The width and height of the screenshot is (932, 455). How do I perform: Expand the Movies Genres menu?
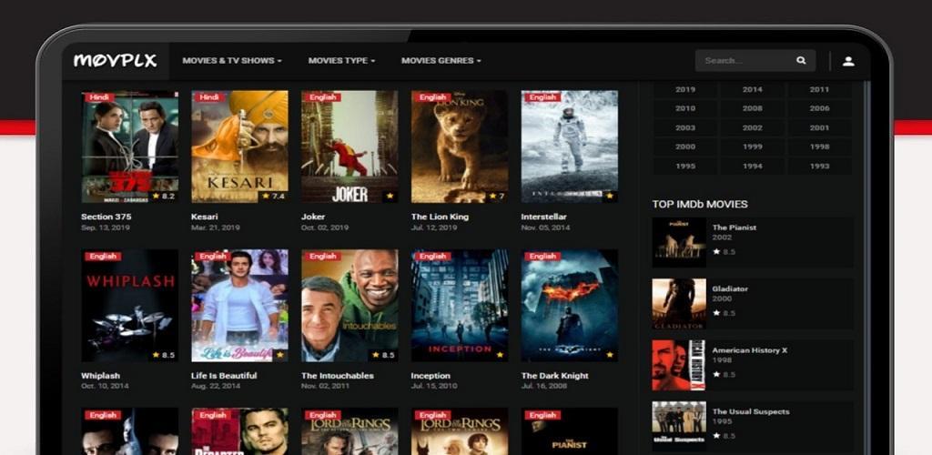[441, 61]
